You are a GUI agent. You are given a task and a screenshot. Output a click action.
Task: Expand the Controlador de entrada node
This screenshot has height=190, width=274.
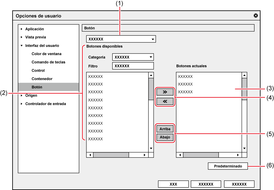(22, 104)
